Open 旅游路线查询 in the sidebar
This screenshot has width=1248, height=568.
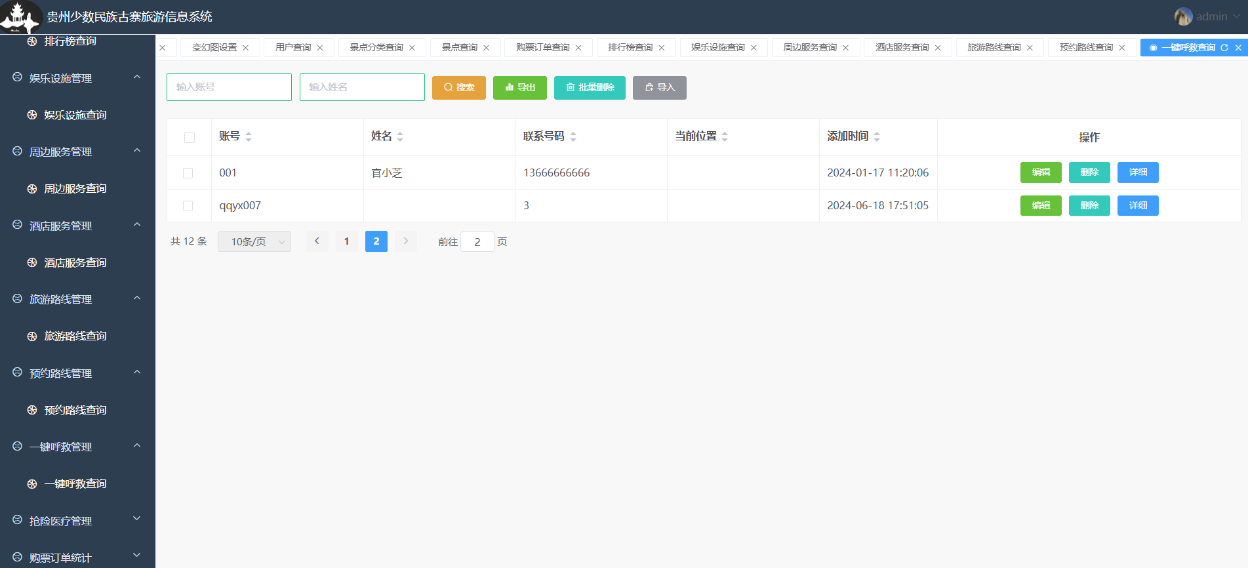(x=75, y=336)
